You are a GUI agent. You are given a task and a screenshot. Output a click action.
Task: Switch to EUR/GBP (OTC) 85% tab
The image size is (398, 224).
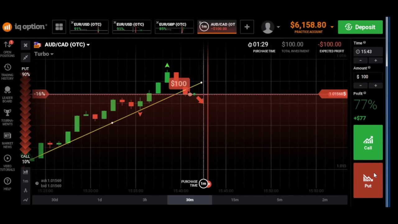174,27
